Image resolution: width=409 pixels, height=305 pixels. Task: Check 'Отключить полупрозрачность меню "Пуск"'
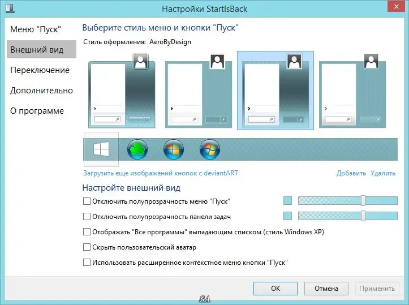(x=87, y=201)
